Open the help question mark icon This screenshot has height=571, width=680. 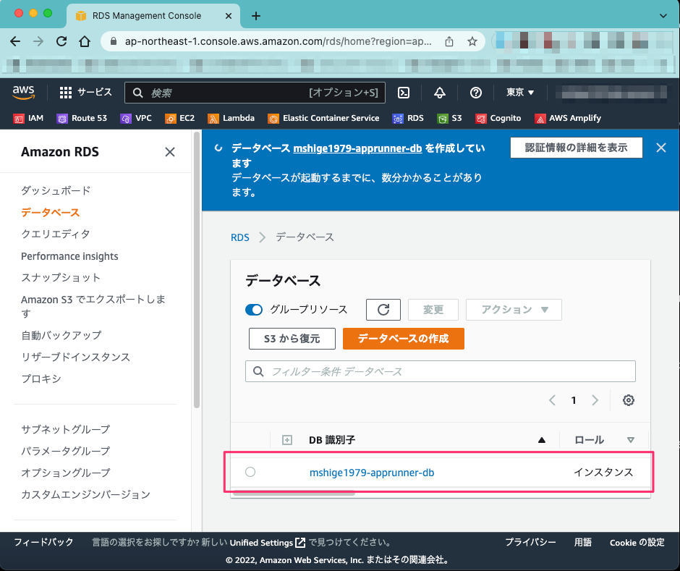(476, 93)
